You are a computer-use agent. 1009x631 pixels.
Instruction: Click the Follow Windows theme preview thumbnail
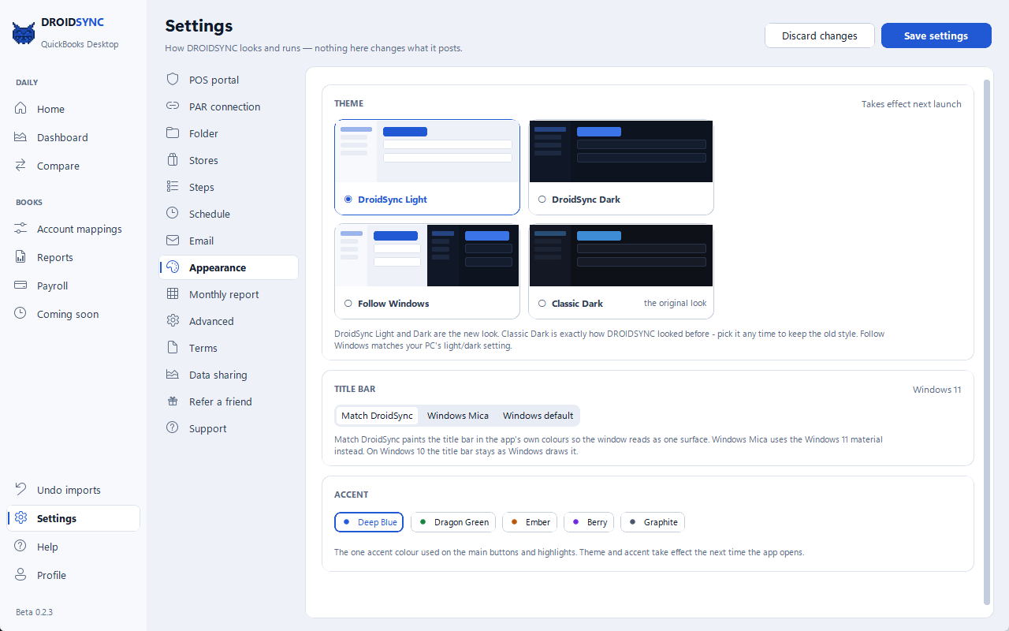point(427,256)
